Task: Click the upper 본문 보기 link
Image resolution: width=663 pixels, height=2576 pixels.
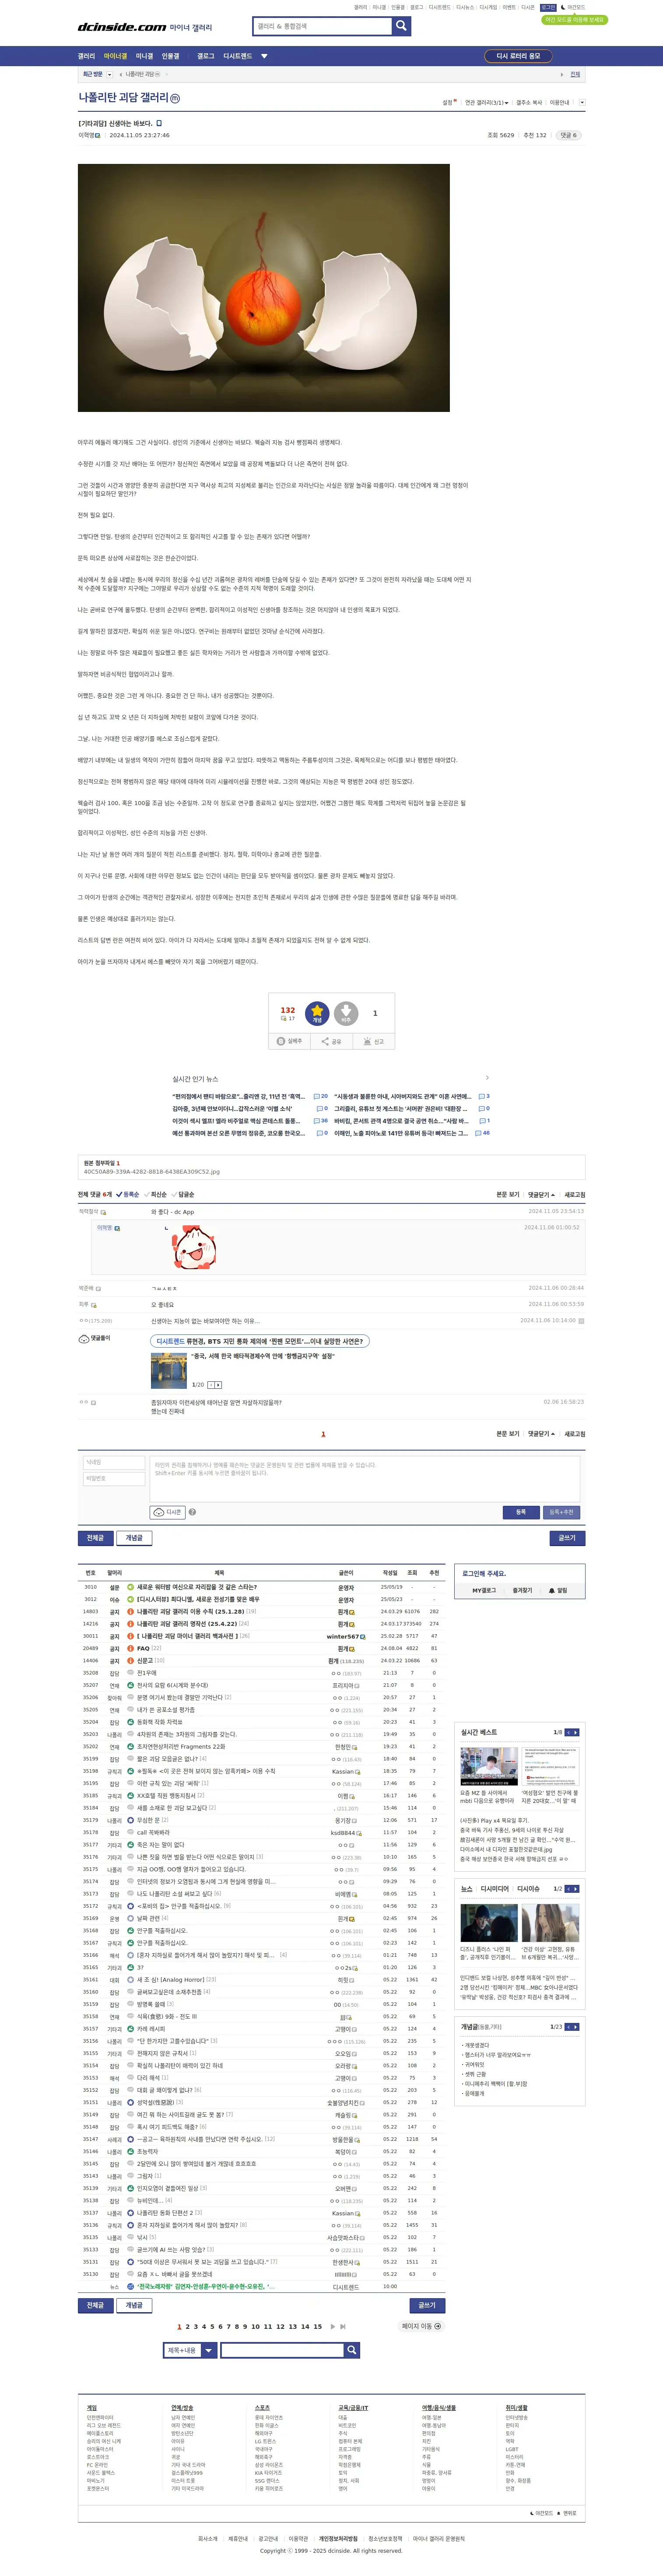Action: pos(508,1194)
